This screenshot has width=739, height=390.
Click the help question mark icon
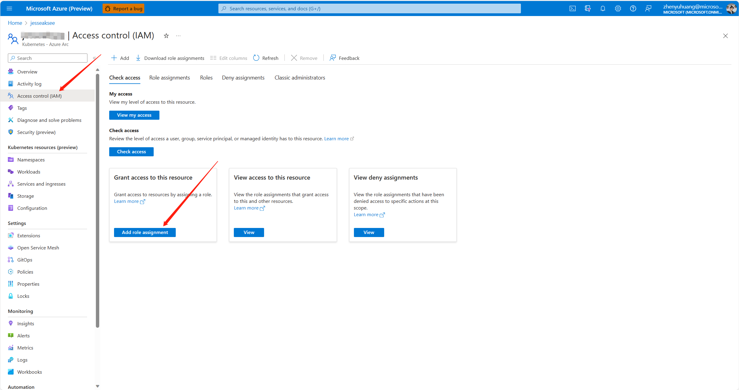633,8
